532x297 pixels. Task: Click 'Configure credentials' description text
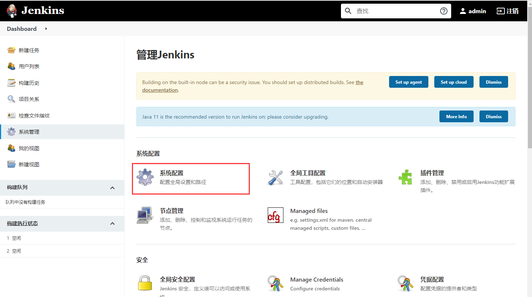click(315, 289)
